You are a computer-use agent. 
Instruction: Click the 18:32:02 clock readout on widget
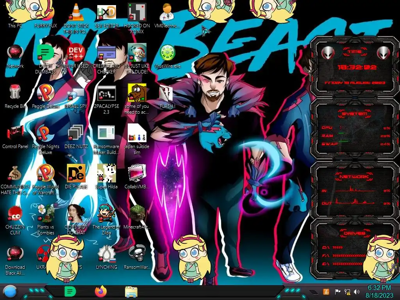(x=357, y=67)
